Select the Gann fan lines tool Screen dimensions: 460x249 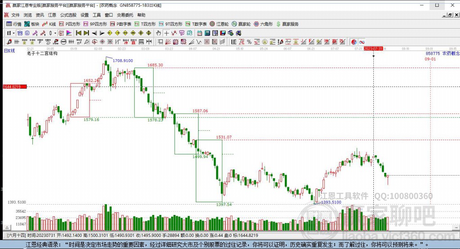click(x=168, y=42)
